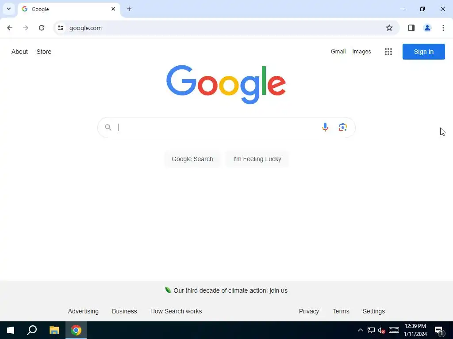Click the Google Search button
Viewport: 453px width, 339px height.
point(192,159)
